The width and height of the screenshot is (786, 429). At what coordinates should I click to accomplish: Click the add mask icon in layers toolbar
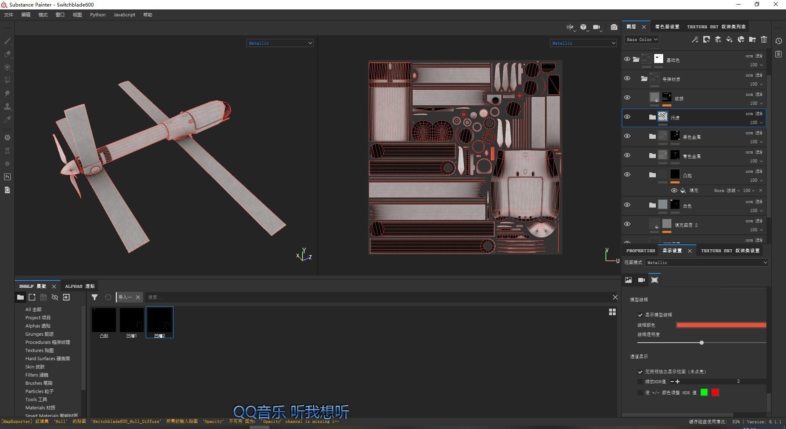(x=707, y=39)
